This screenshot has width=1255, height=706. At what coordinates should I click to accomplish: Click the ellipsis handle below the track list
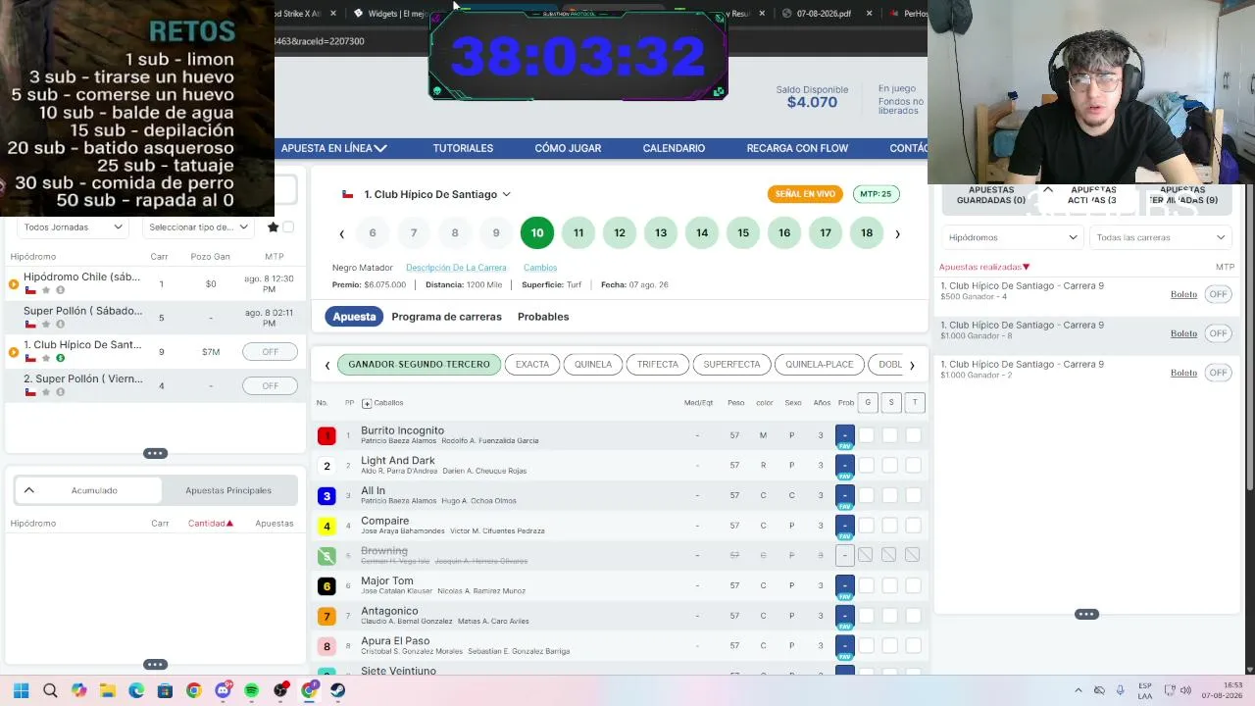pos(155,453)
